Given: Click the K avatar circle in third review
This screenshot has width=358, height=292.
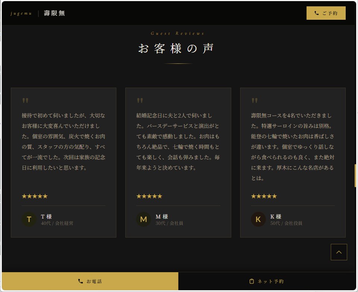Looking at the screenshot, I should [x=258, y=219].
